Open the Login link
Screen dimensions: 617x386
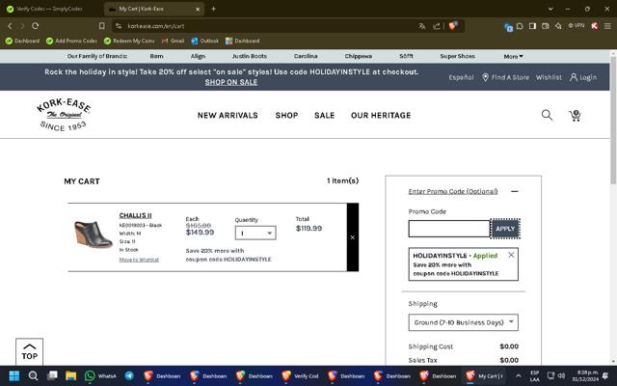tap(583, 77)
